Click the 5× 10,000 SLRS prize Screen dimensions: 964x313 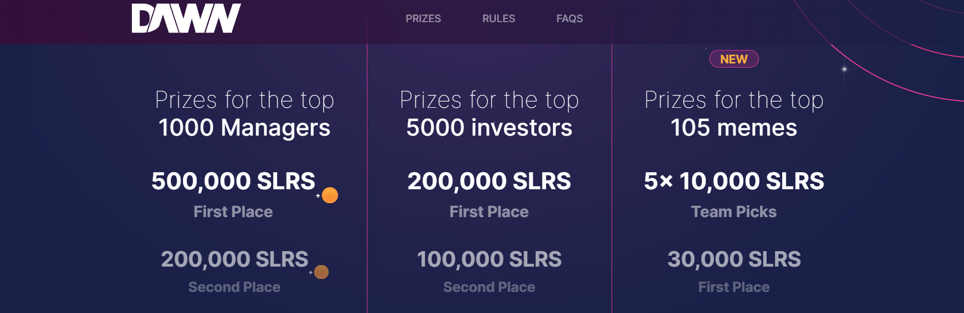[734, 181]
